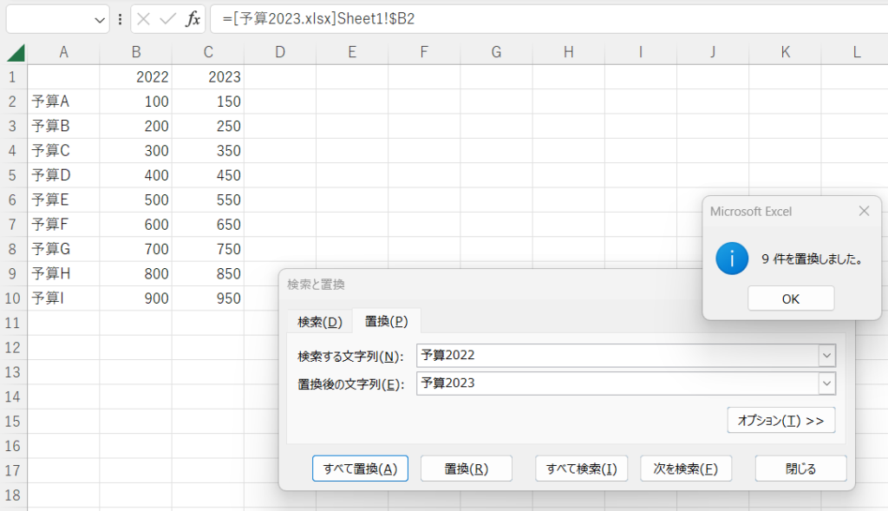The image size is (888, 511).
Task: Click the blue info icon in message box
Action: click(x=733, y=259)
